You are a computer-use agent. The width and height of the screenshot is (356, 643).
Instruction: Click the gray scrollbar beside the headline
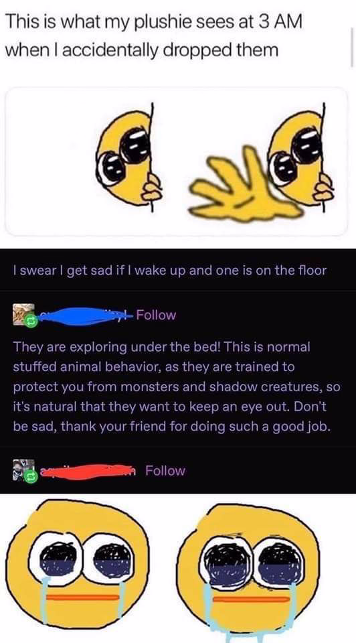351,47
